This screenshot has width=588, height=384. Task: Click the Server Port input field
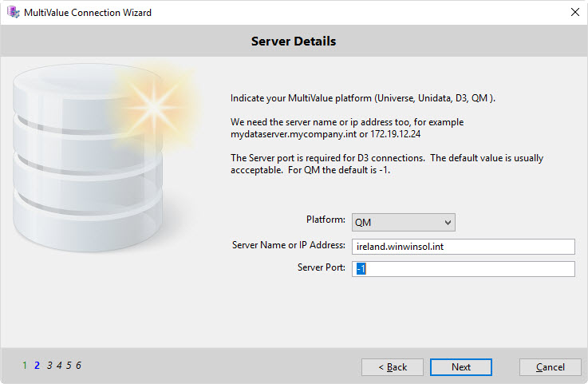point(463,269)
